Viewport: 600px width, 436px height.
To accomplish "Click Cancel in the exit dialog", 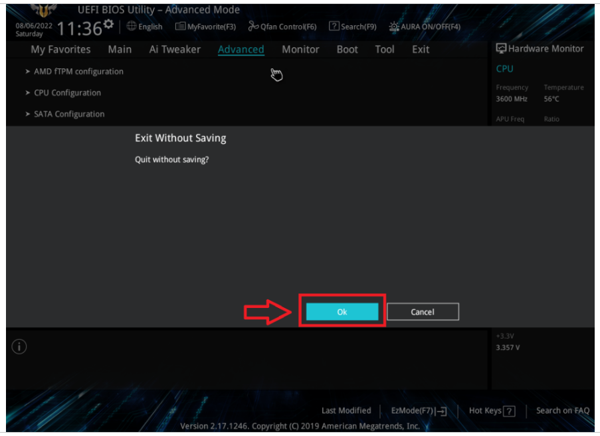I will [423, 312].
